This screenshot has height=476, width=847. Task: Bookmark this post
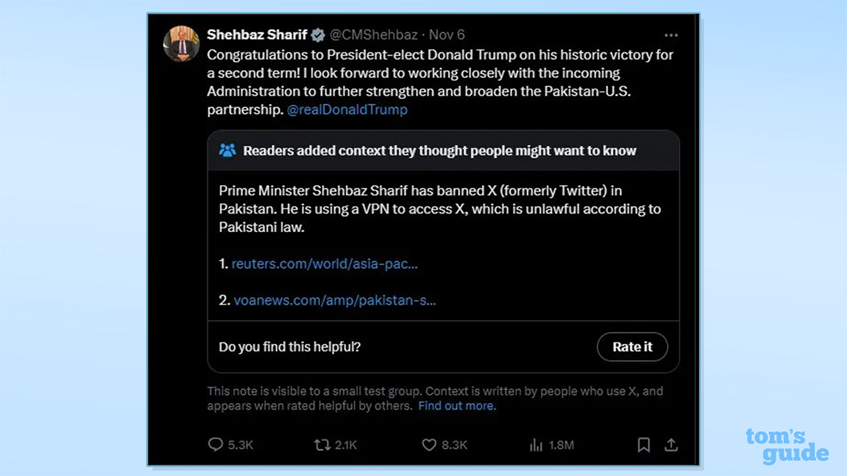pyautogui.click(x=643, y=445)
